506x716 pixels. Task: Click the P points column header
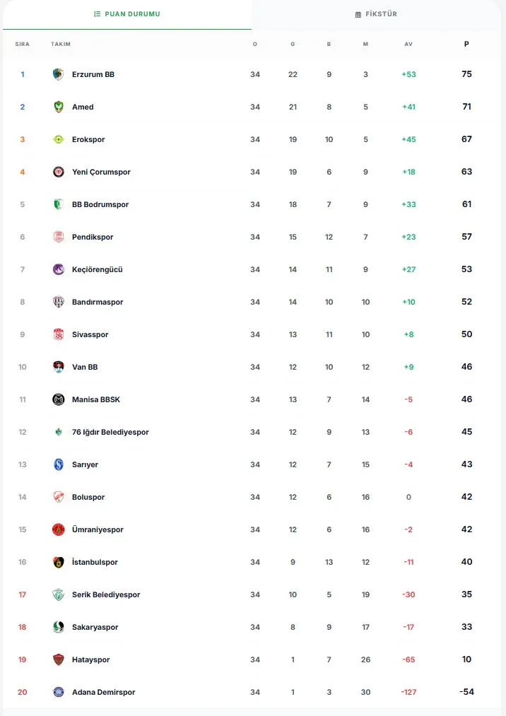click(x=466, y=44)
